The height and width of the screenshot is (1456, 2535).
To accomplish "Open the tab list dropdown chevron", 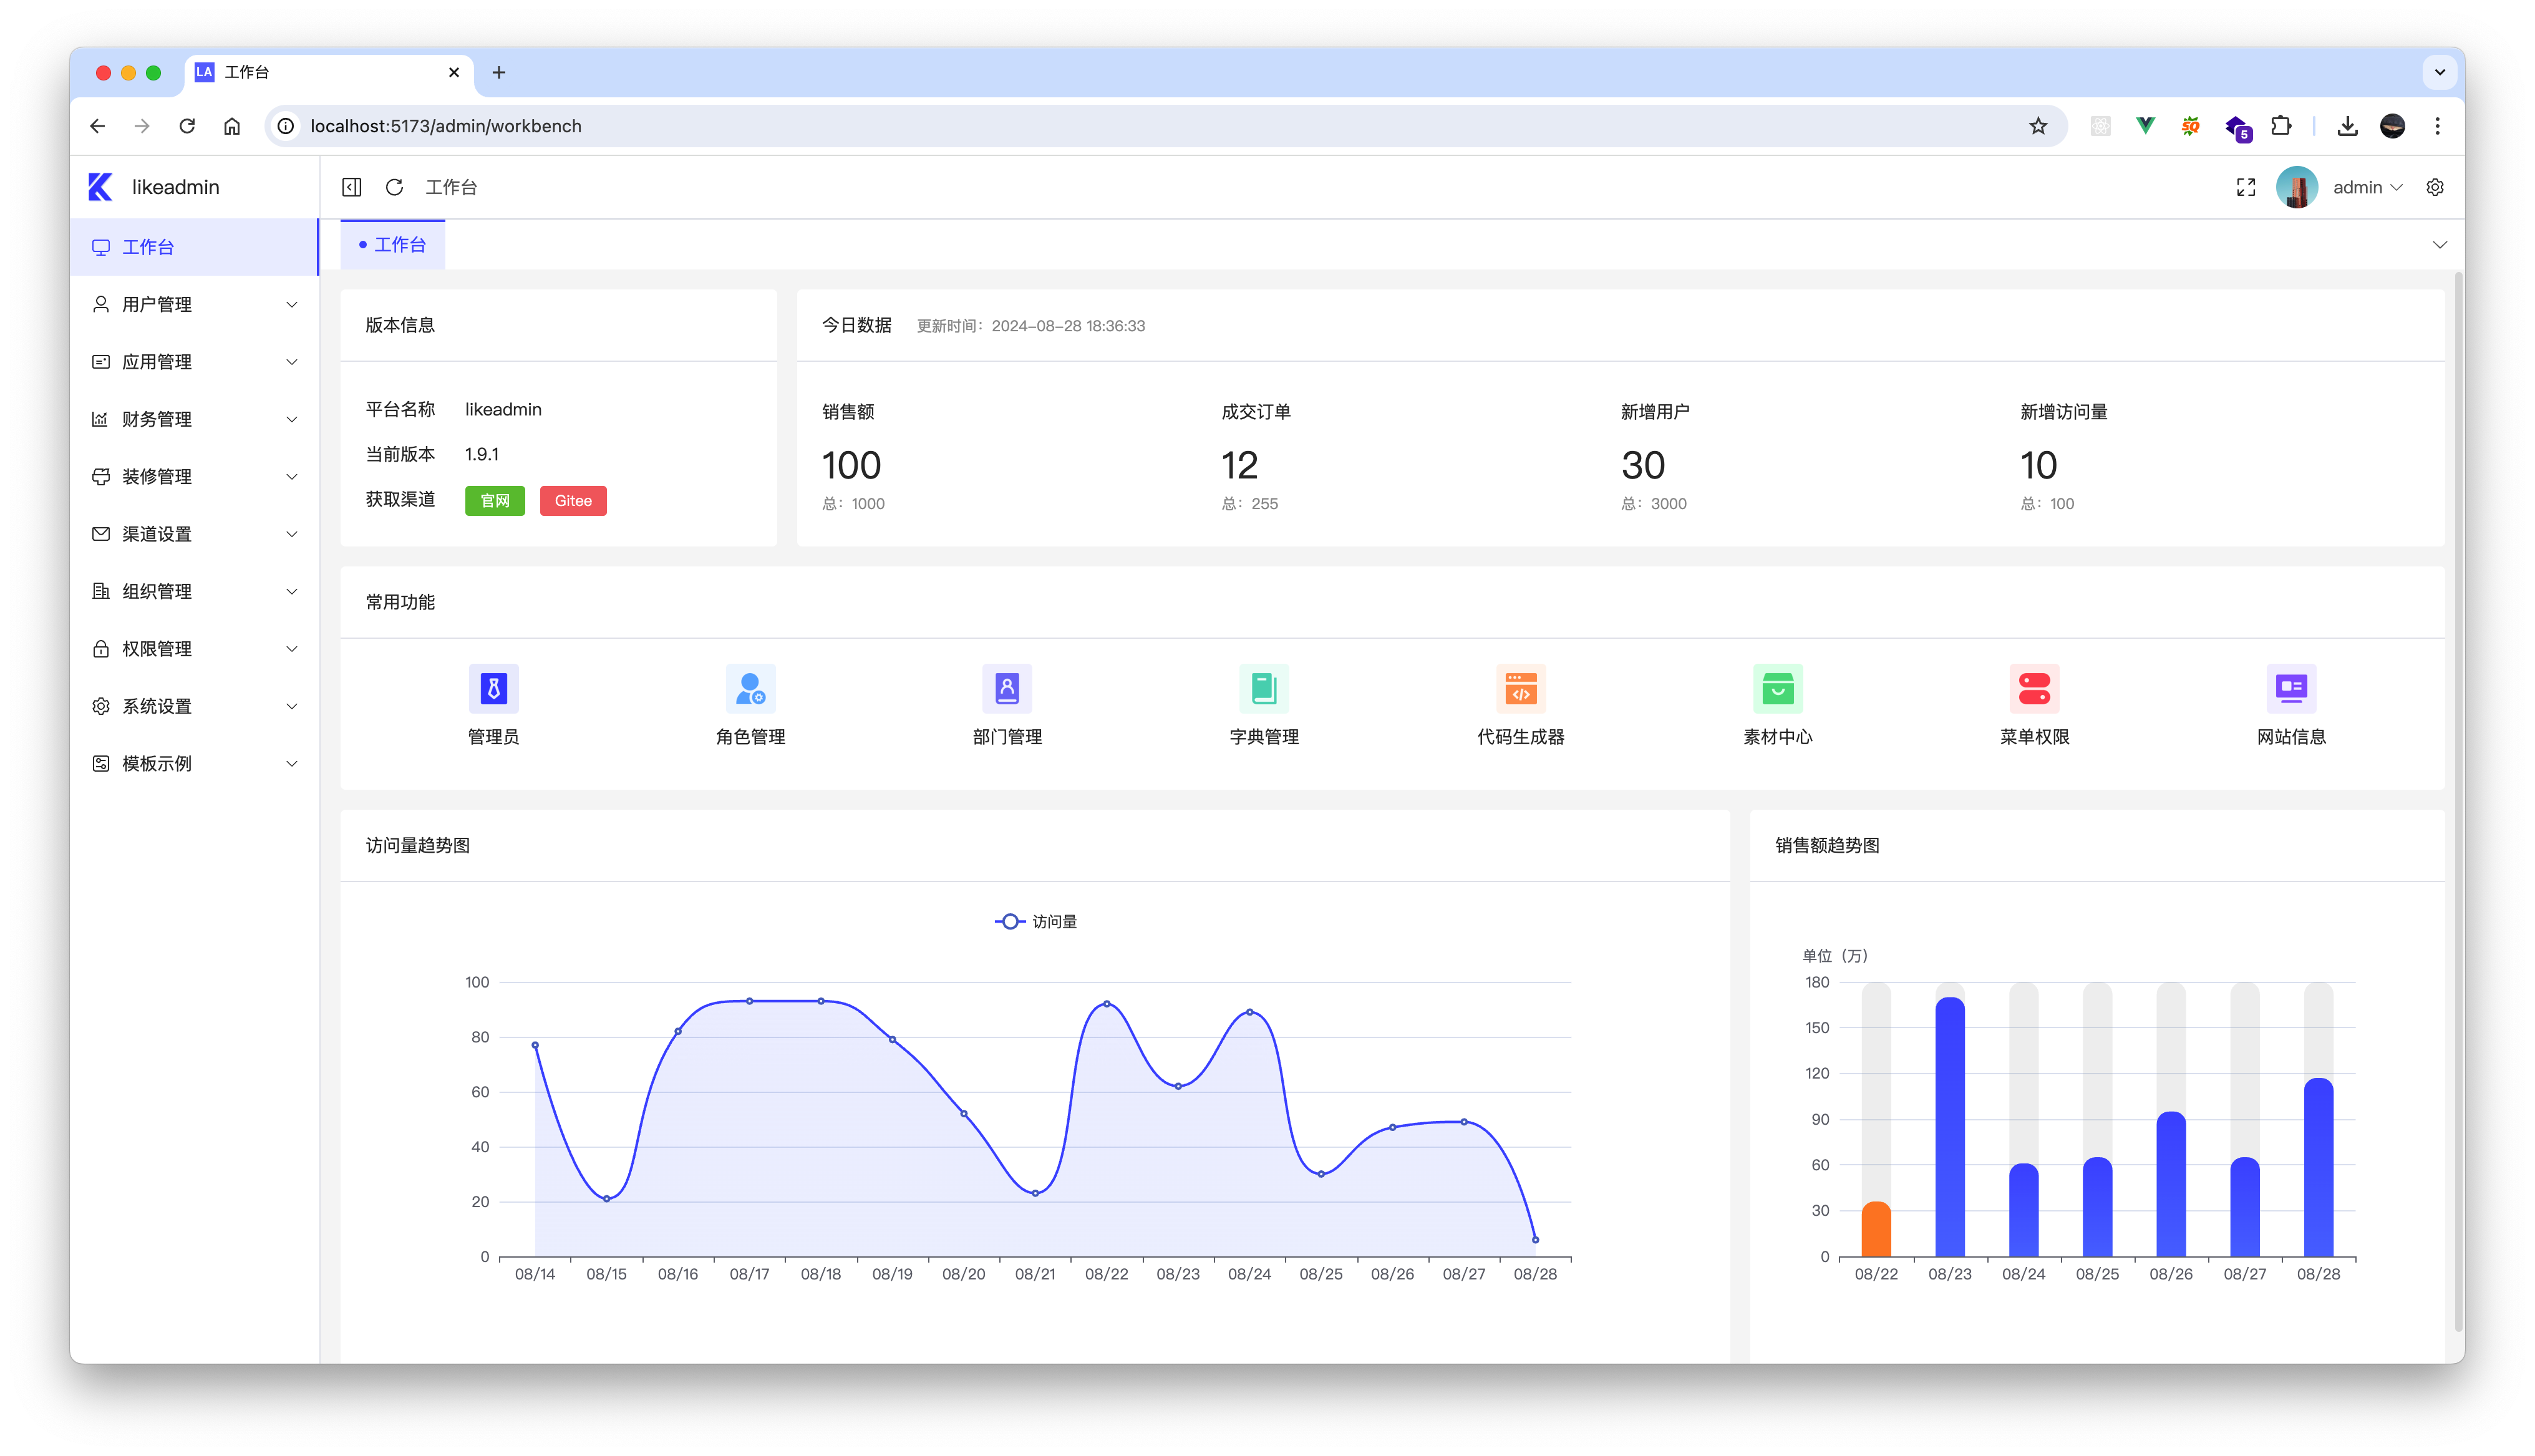I will click(x=2439, y=245).
